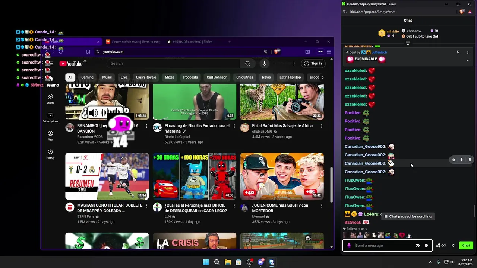This screenshot has height=268, width=477.
Task: Open options for MASTANTUONO TITULAR video
Action: coord(146,206)
